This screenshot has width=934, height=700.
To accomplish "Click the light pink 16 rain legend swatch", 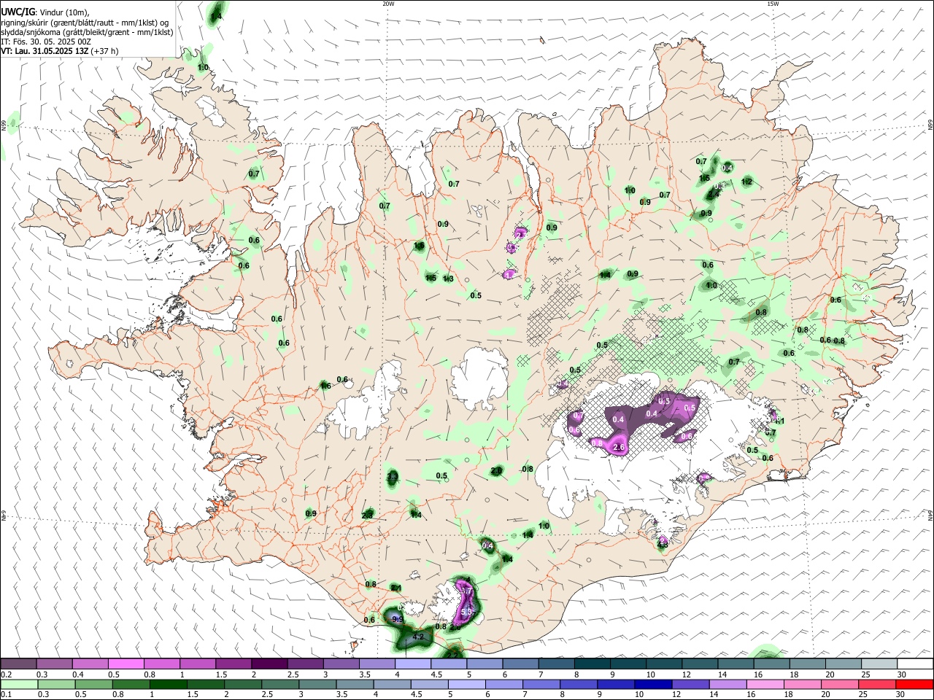I will coord(765,684).
